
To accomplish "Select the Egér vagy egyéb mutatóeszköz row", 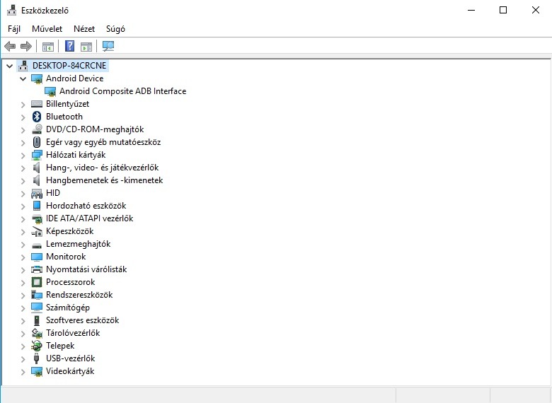I will pos(103,142).
